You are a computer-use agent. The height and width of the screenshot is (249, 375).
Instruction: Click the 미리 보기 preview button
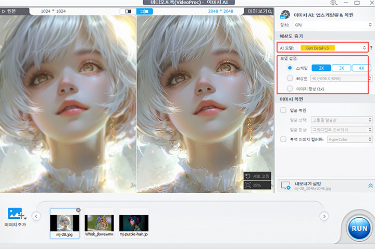click(x=259, y=11)
